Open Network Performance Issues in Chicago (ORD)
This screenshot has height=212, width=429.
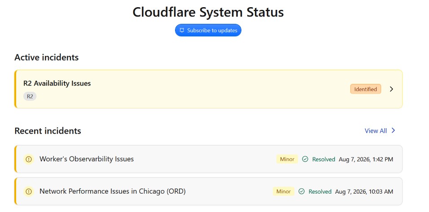tap(208, 191)
